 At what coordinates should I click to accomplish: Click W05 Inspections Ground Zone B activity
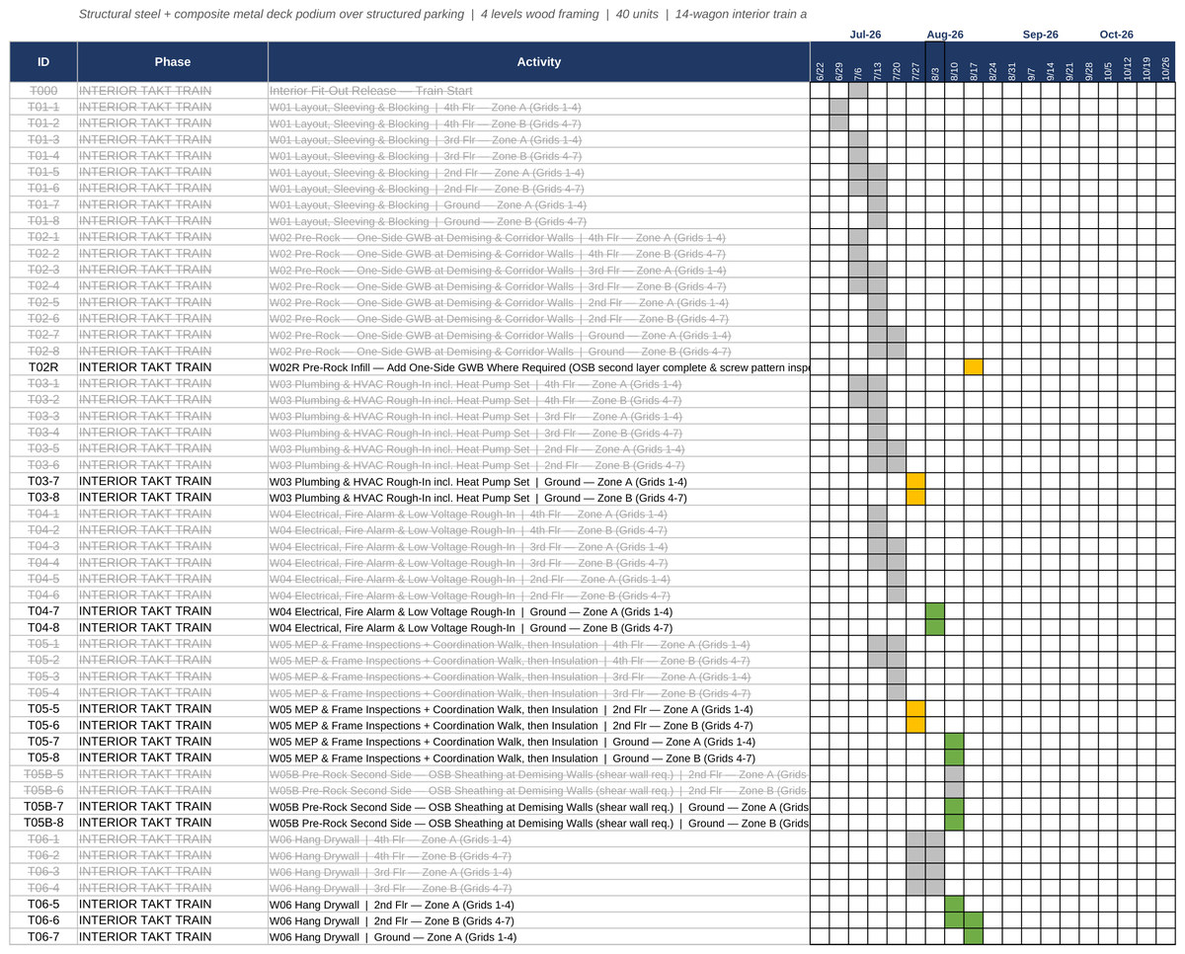pyautogui.click(x=539, y=757)
